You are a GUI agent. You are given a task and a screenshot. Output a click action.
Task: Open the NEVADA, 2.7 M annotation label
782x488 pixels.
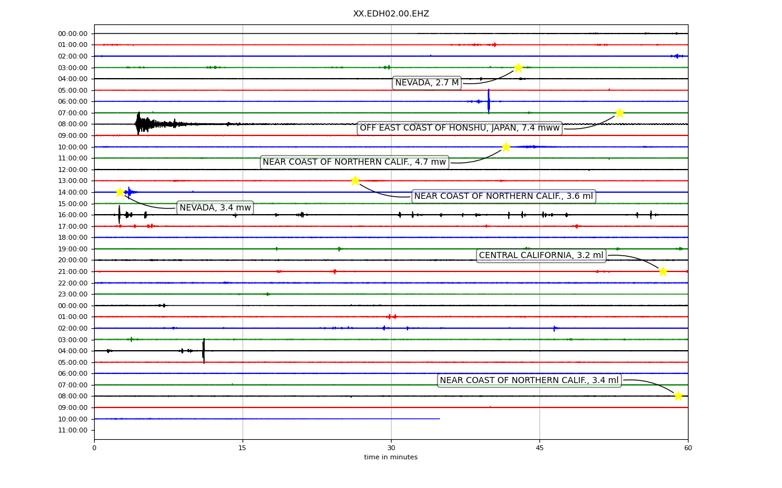pos(426,83)
